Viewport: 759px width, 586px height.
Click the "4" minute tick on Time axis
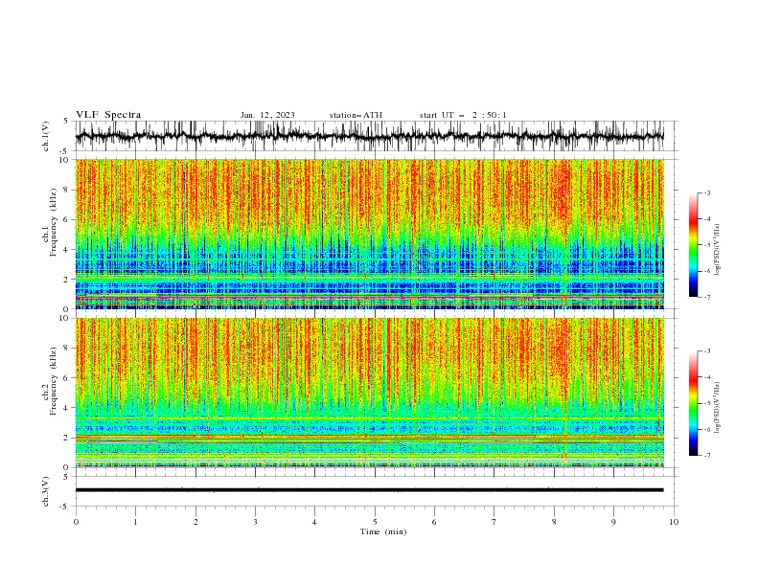(314, 522)
